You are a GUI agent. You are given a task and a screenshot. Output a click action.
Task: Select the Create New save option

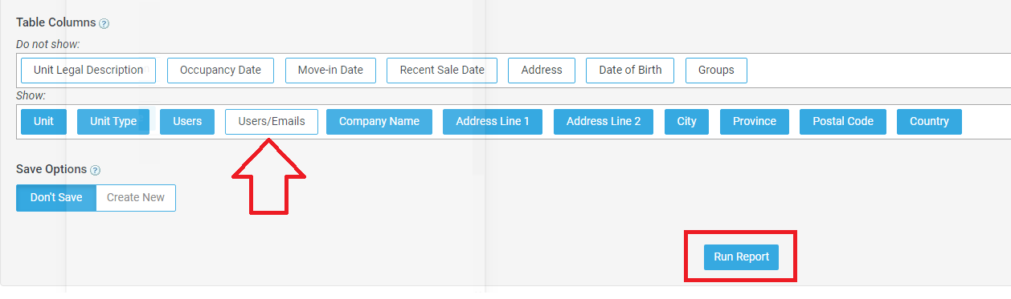pos(136,197)
